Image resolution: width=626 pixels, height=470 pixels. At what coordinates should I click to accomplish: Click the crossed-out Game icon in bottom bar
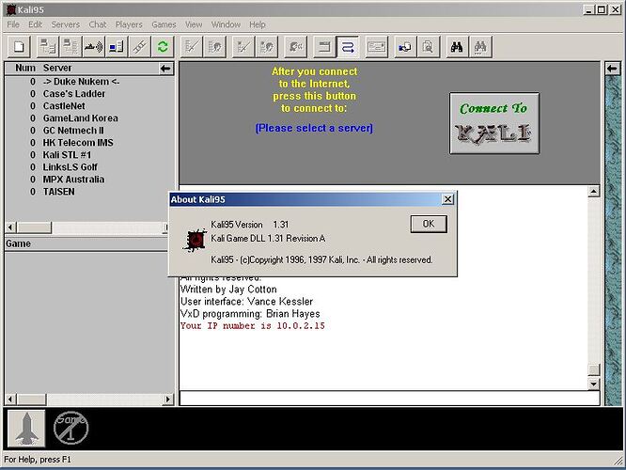pos(70,428)
